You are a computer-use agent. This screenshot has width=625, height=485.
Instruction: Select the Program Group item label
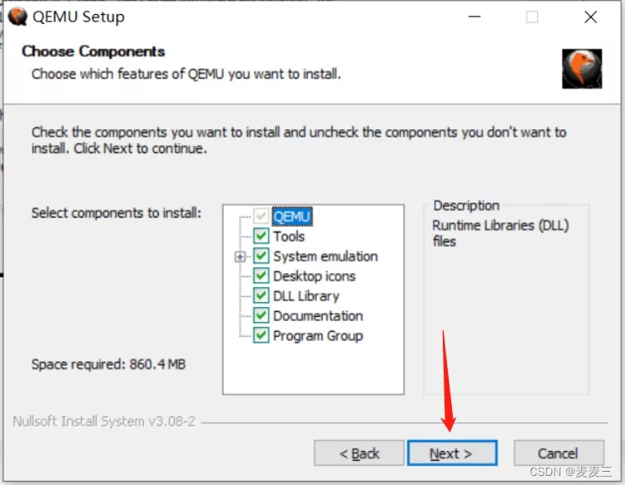tap(318, 336)
